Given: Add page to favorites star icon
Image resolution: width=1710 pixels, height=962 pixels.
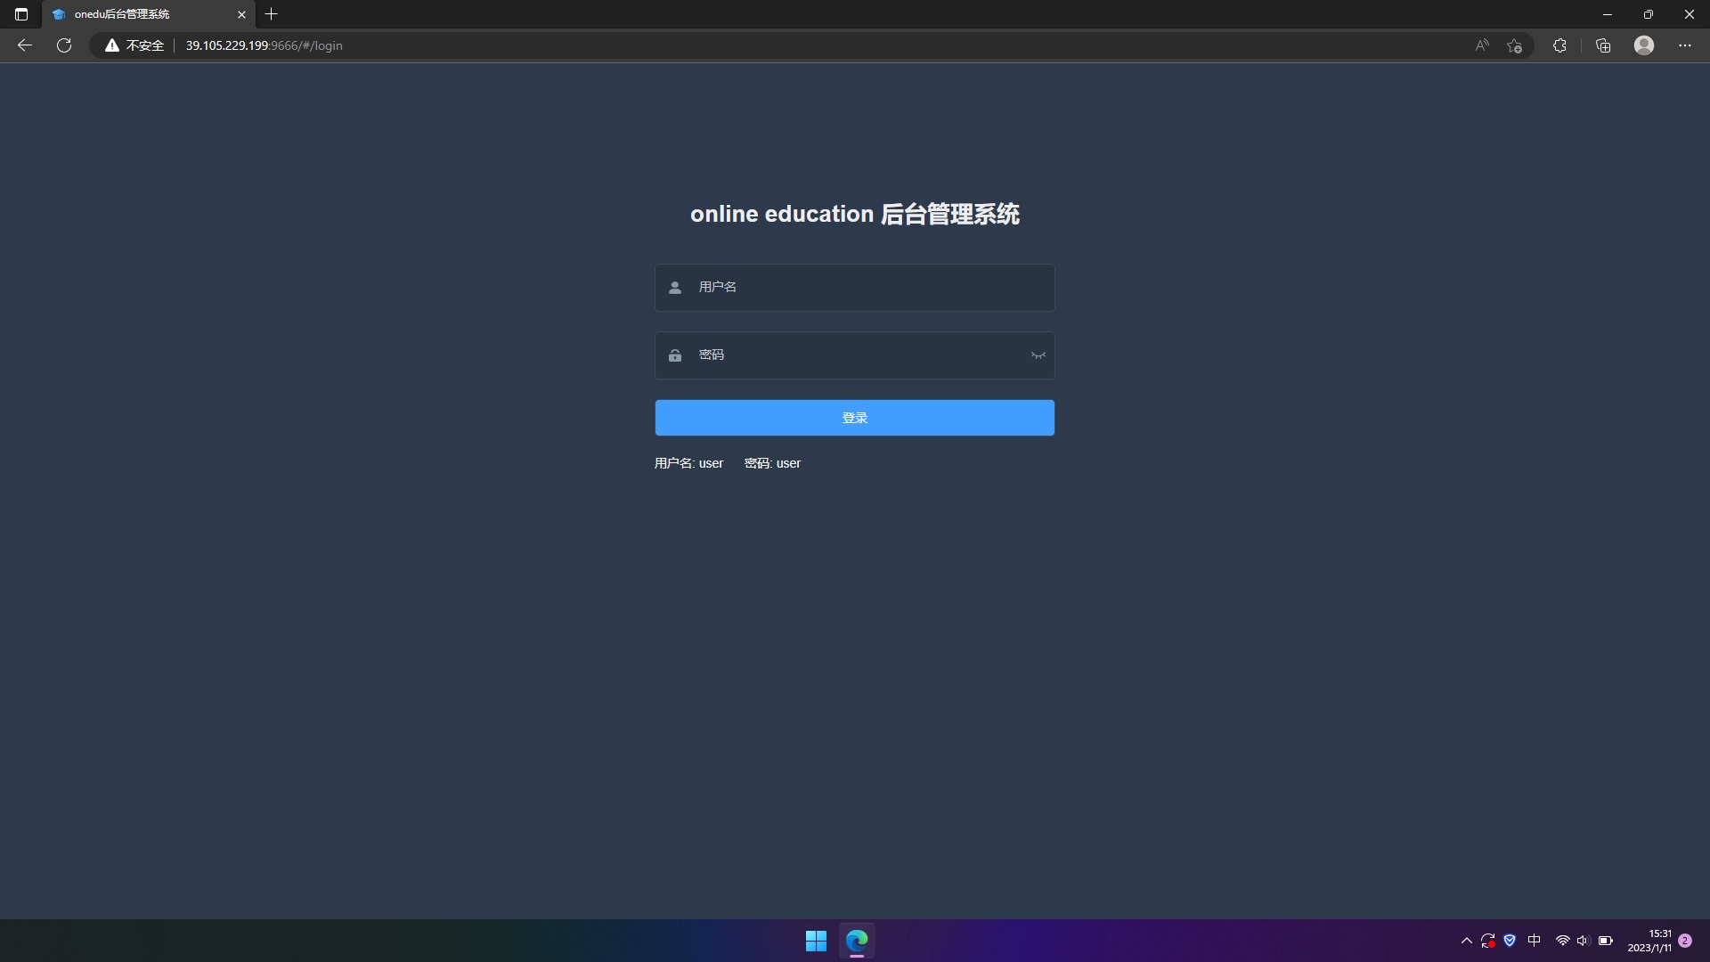Looking at the screenshot, I should point(1514,45).
